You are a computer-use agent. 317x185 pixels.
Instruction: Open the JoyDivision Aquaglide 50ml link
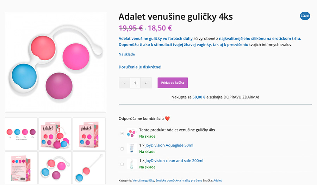click(x=169, y=145)
